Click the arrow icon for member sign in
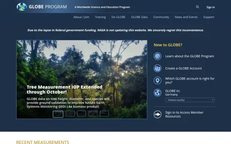Viewport: 231px width, 144px height. point(157,114)
